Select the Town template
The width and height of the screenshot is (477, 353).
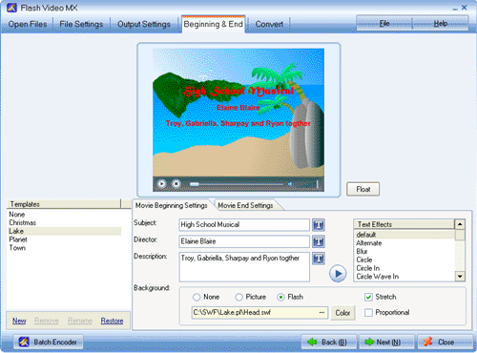point(64,248)
